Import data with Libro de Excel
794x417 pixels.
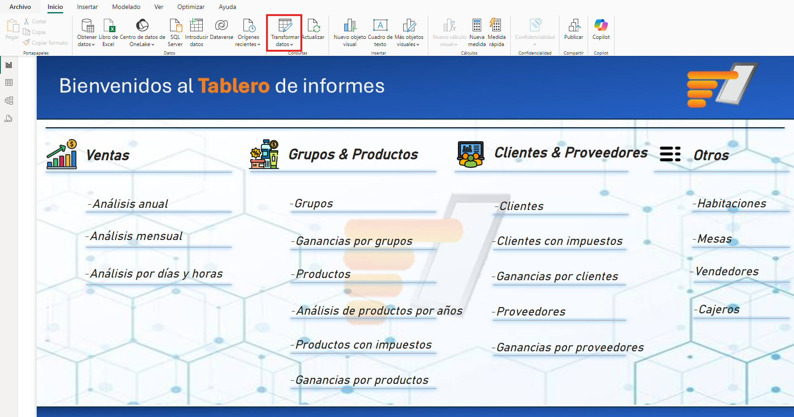(108, 32)
